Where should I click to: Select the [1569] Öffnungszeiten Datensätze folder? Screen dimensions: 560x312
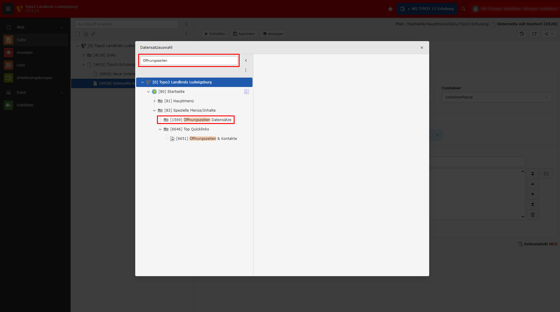[x=200, y=120]
